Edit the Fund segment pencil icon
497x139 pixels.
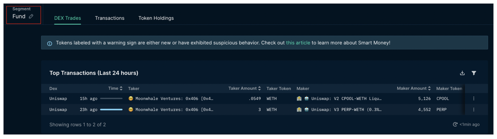(31, 16)
